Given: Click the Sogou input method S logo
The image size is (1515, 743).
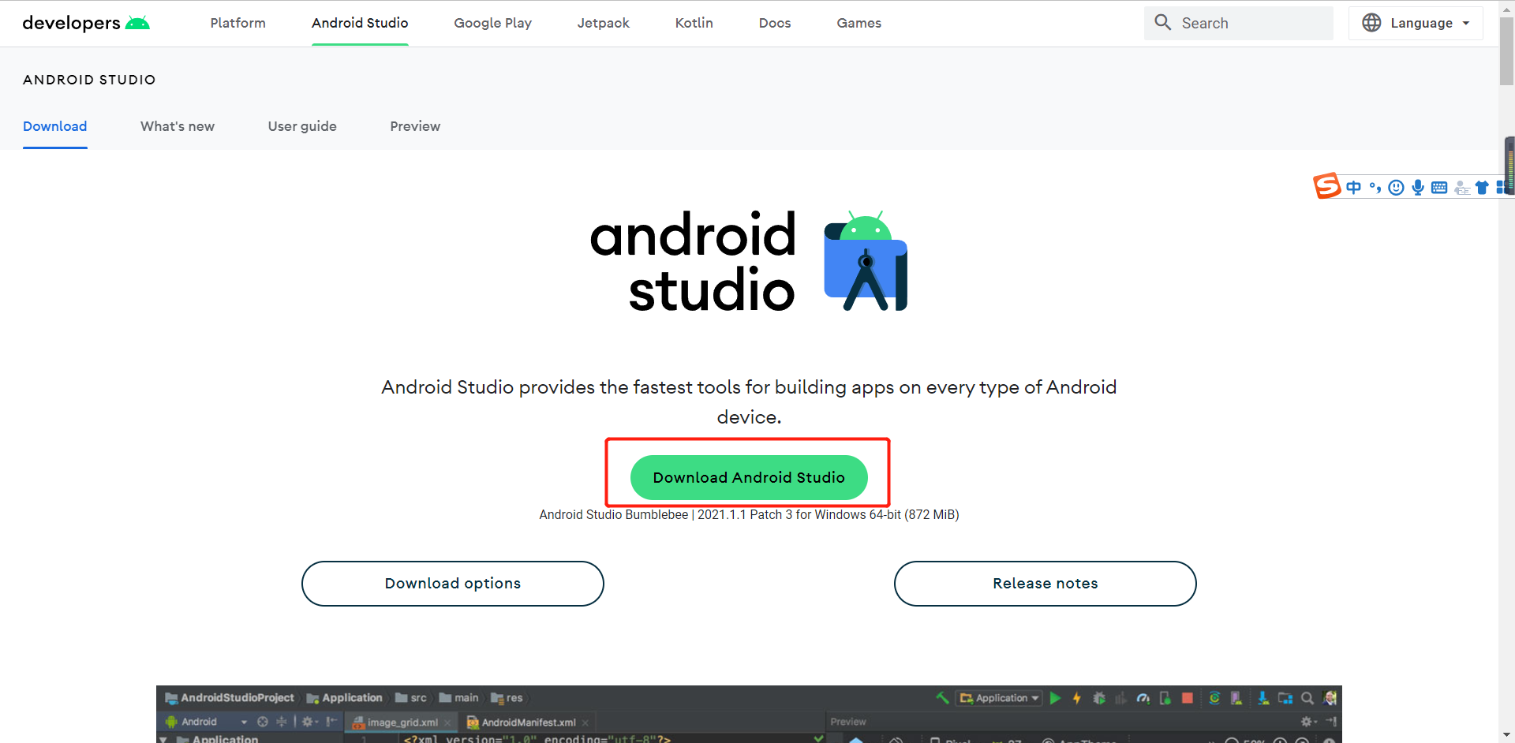Looking at the screenshot, I should 1327,185.
